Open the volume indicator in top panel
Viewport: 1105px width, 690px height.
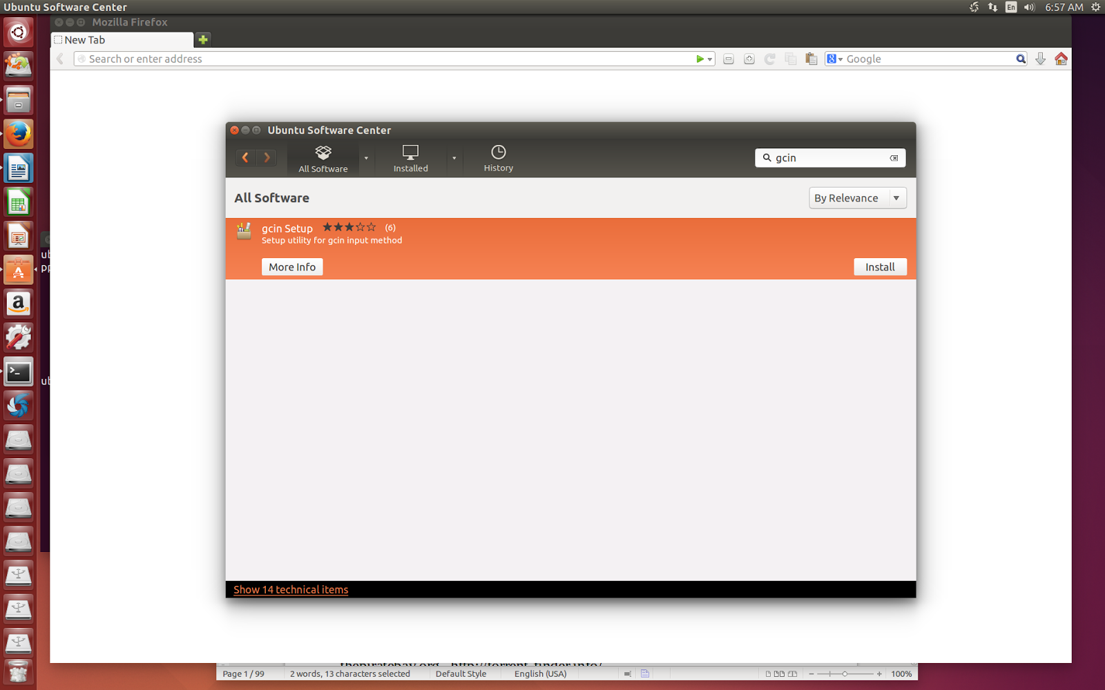pos(1029,7)
